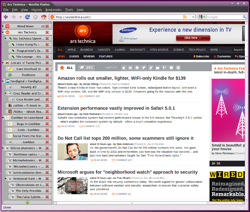Sort news by Microsoft Windows icon
Screen dimensions: 250x212
point(137,68)
